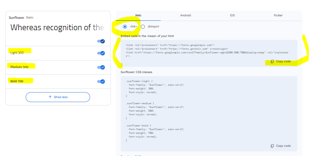Click the .sunflower-light class line

click(x=139, y=81)
